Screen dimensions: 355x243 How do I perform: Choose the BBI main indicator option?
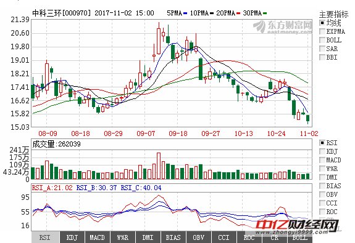322,57
